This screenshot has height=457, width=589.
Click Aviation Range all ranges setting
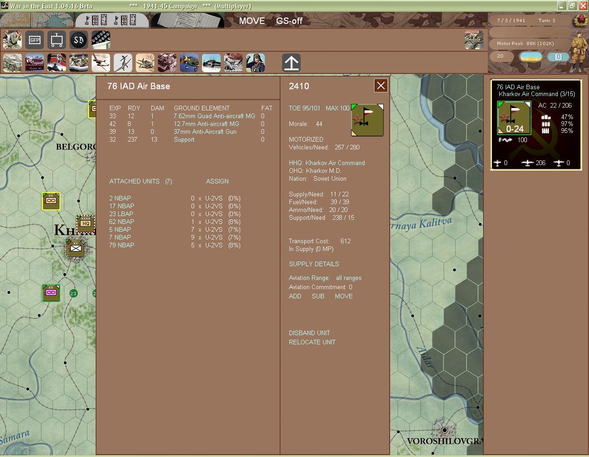tap(325, 278)
